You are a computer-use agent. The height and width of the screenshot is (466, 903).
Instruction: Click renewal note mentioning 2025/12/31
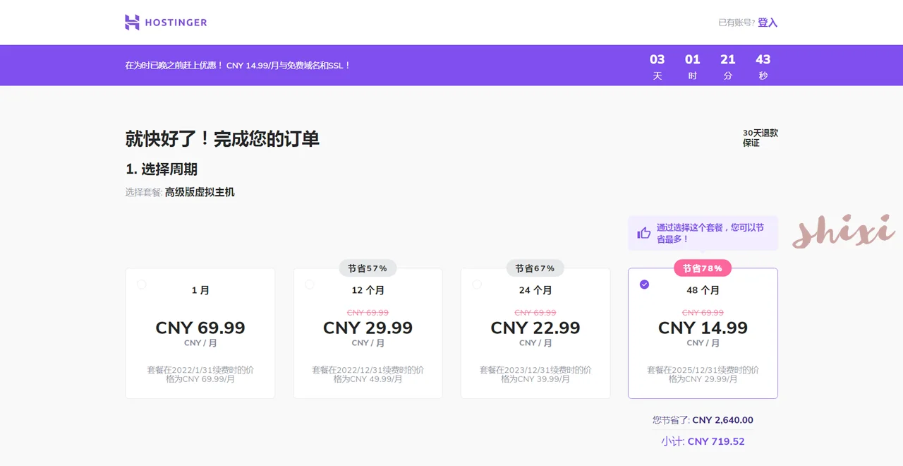(703, 374)
